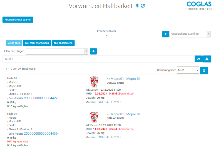
Task: Open Filter hinzufügen dropdown
Action: (x=57, y=51)
